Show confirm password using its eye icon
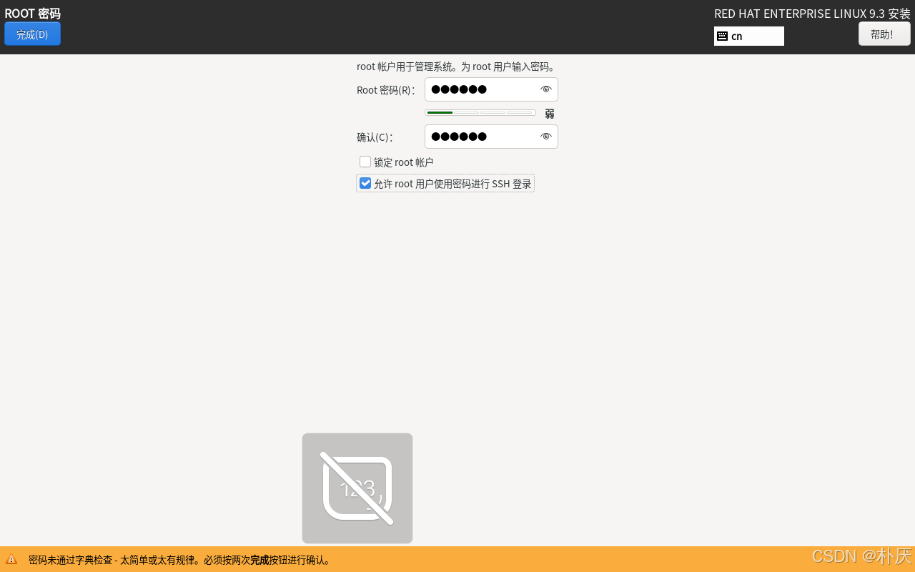Viewport: 915px width, 572px height. point(546,137)
